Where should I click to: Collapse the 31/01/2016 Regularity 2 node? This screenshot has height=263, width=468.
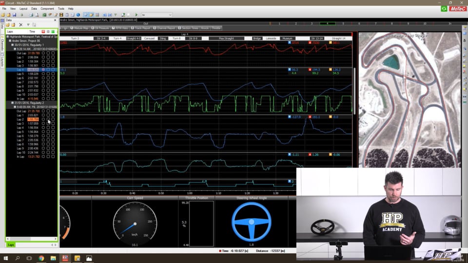tap(12, 103)
